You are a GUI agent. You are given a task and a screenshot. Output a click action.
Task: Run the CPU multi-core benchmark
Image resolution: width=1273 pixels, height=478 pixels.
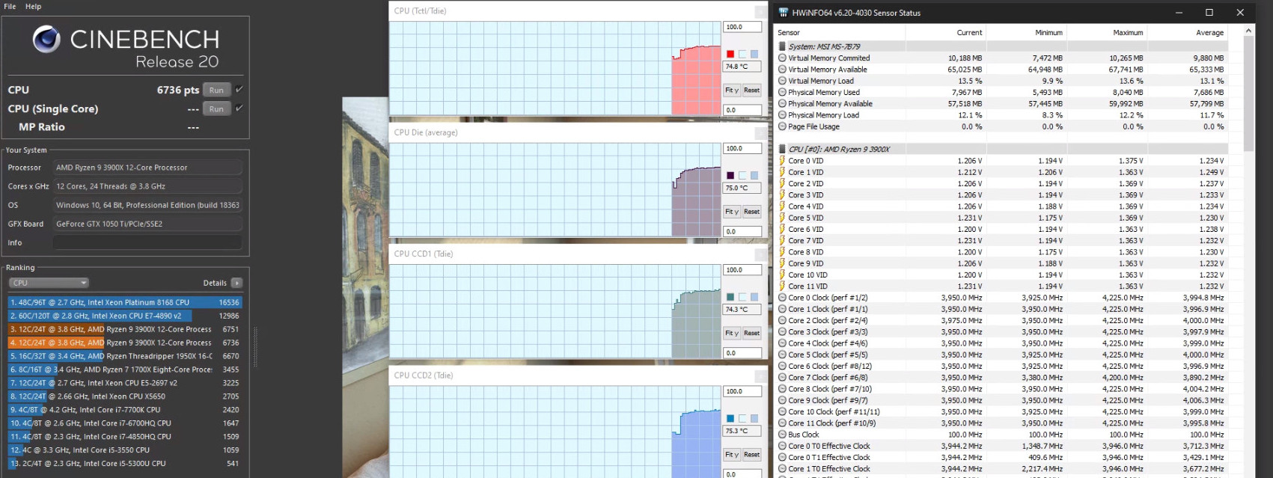click(216, 90)
